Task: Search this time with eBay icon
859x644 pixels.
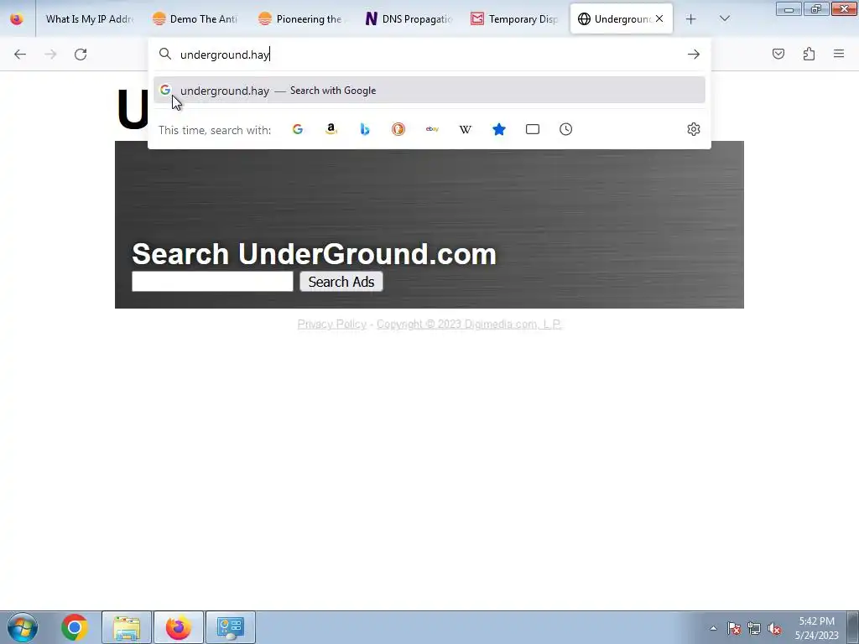Action: pos(432,129)
